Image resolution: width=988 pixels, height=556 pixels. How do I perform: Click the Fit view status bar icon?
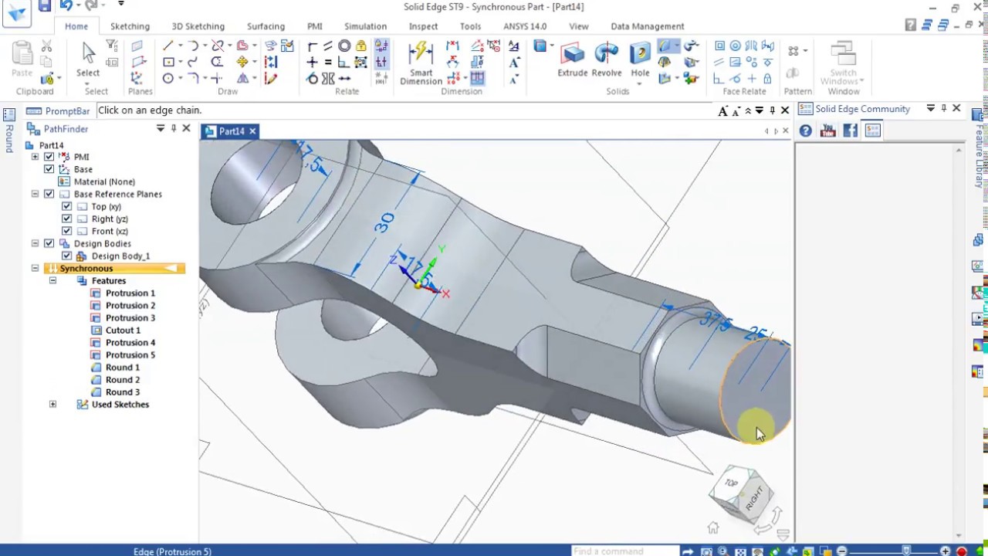741,551
